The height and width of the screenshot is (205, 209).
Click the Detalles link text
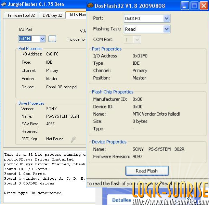click(121, 200)
